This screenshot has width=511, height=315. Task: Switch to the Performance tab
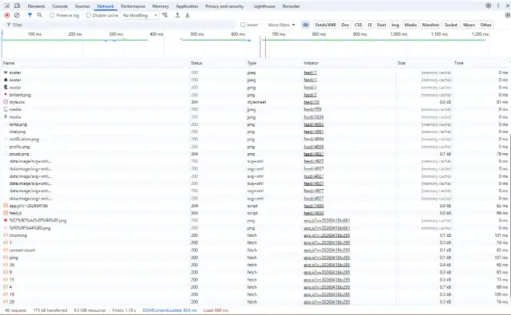coord(133,6)
